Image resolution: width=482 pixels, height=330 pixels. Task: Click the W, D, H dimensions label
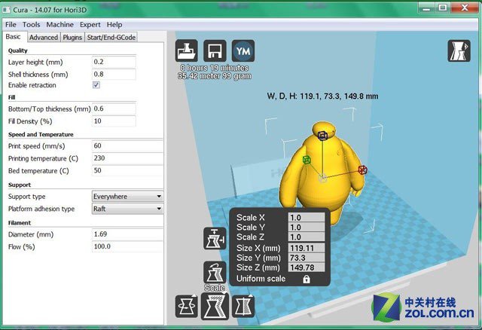pyautogui.click(x=322, y=96)
